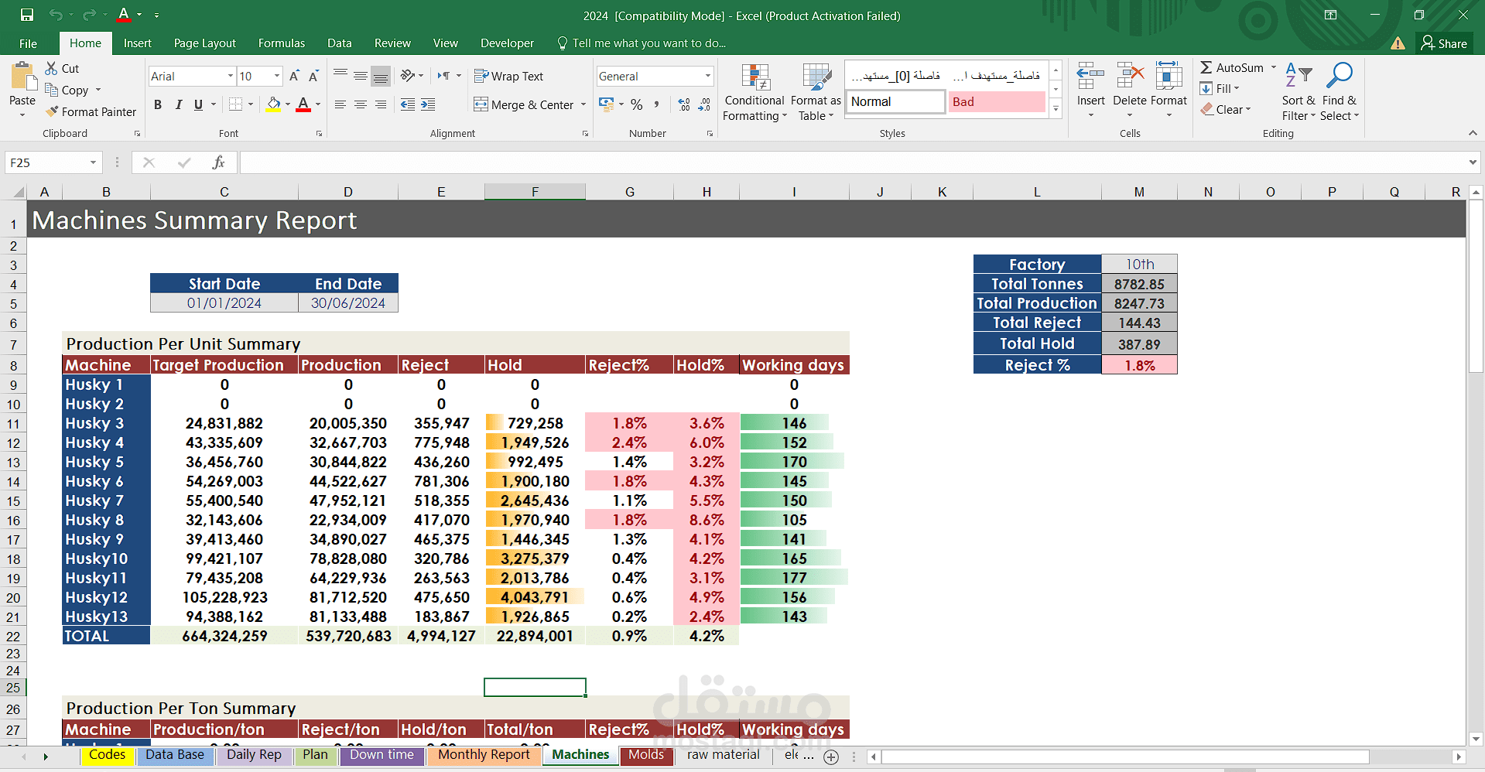The width and height of the screenshot is (1485, 772).
Task: Toggle Merge & Center
Action: coord(524,104)
